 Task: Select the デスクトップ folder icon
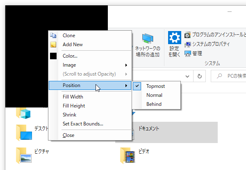coord(24,133)
